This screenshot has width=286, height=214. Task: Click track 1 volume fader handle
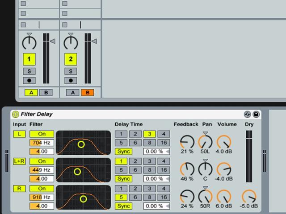[x=53, y=41]
